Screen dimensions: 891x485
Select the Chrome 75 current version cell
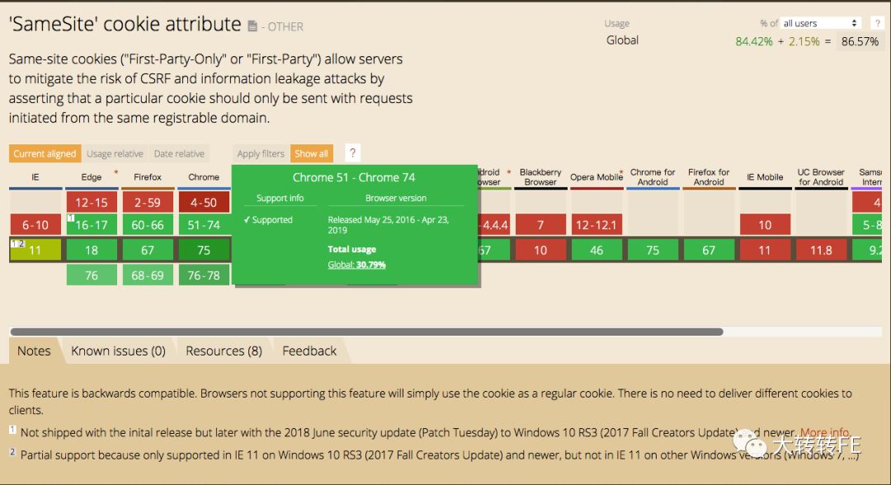204,250
